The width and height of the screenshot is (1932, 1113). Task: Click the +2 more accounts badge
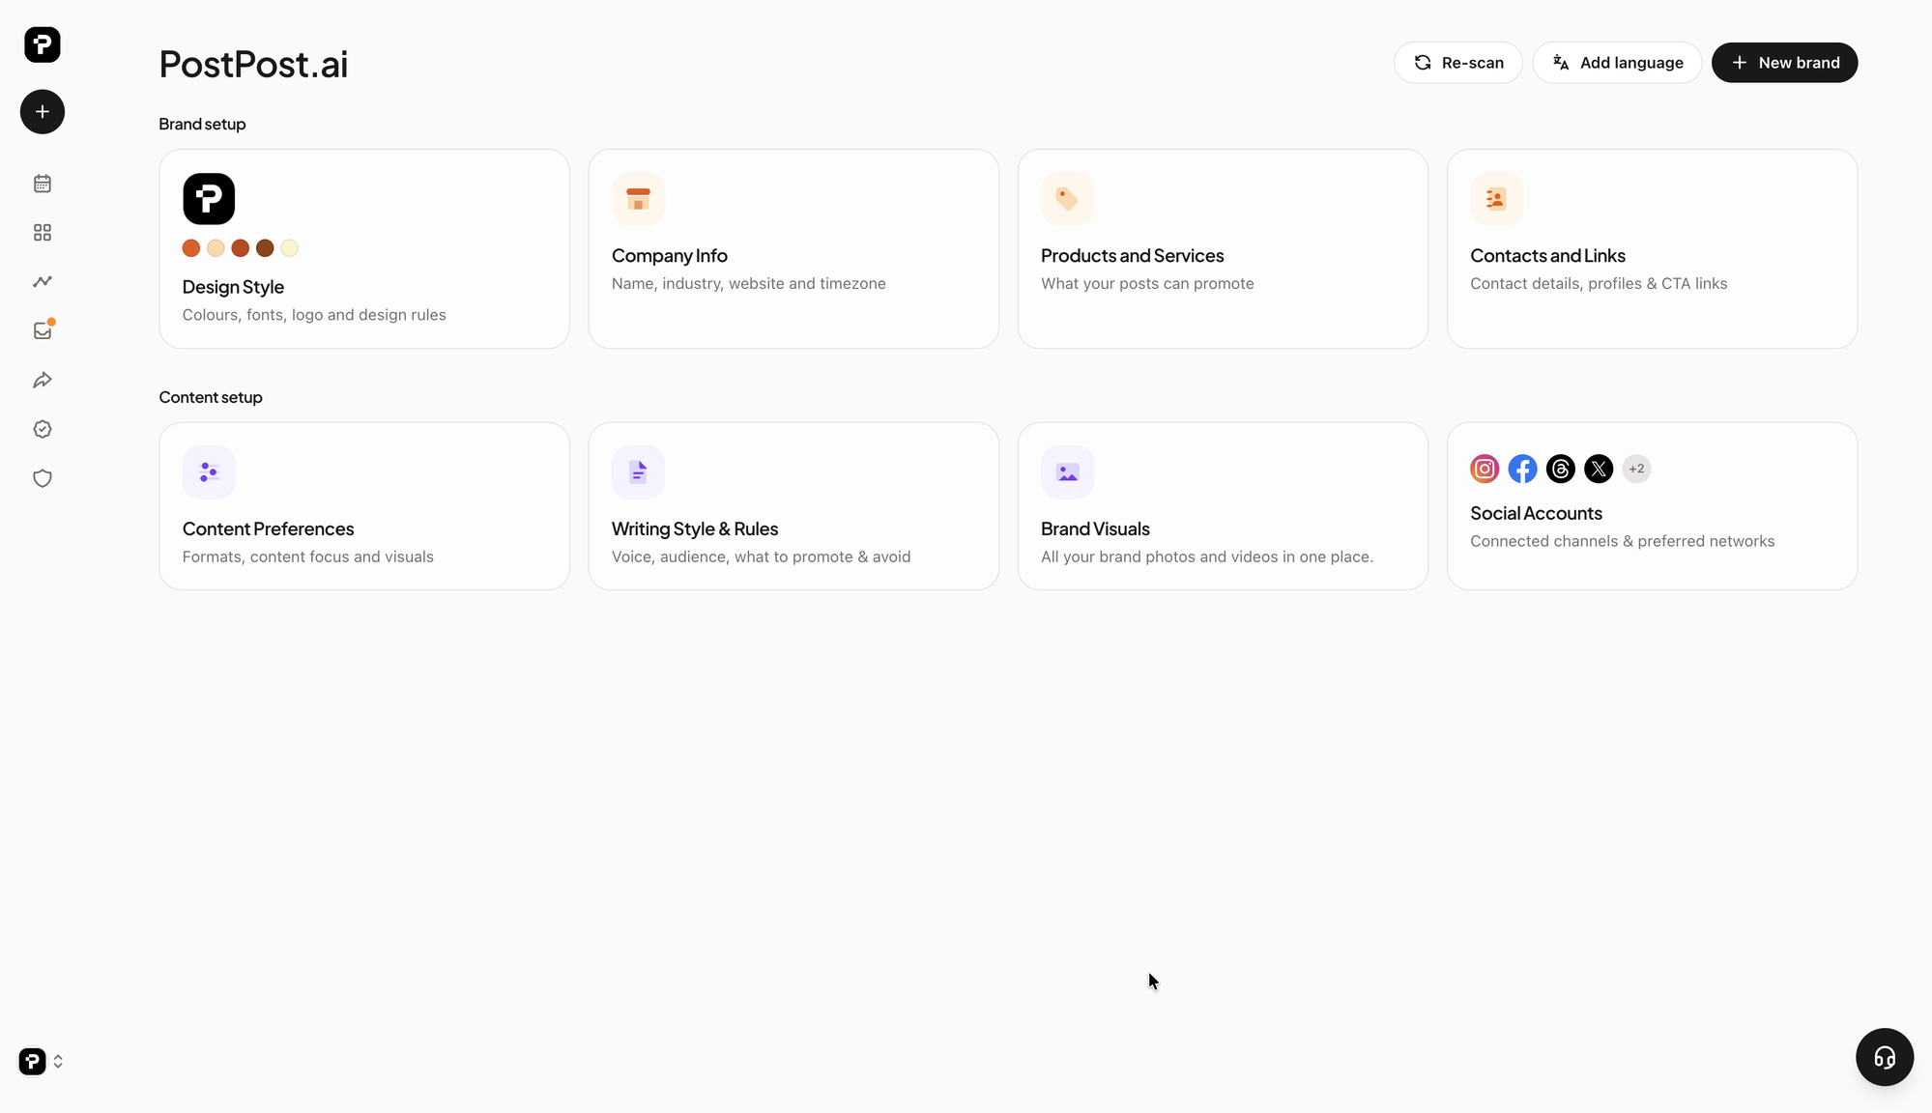click(1636, 469)
